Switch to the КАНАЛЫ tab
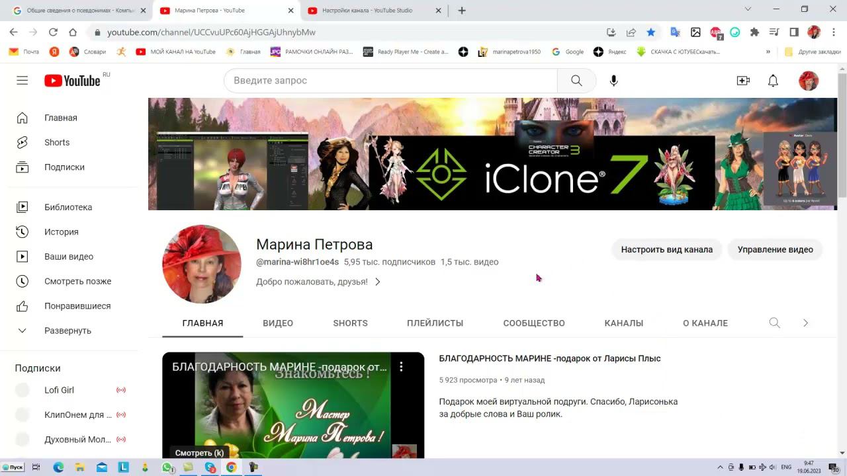The width and height of the screenshot is (847, 476). (x=624, y=323)
